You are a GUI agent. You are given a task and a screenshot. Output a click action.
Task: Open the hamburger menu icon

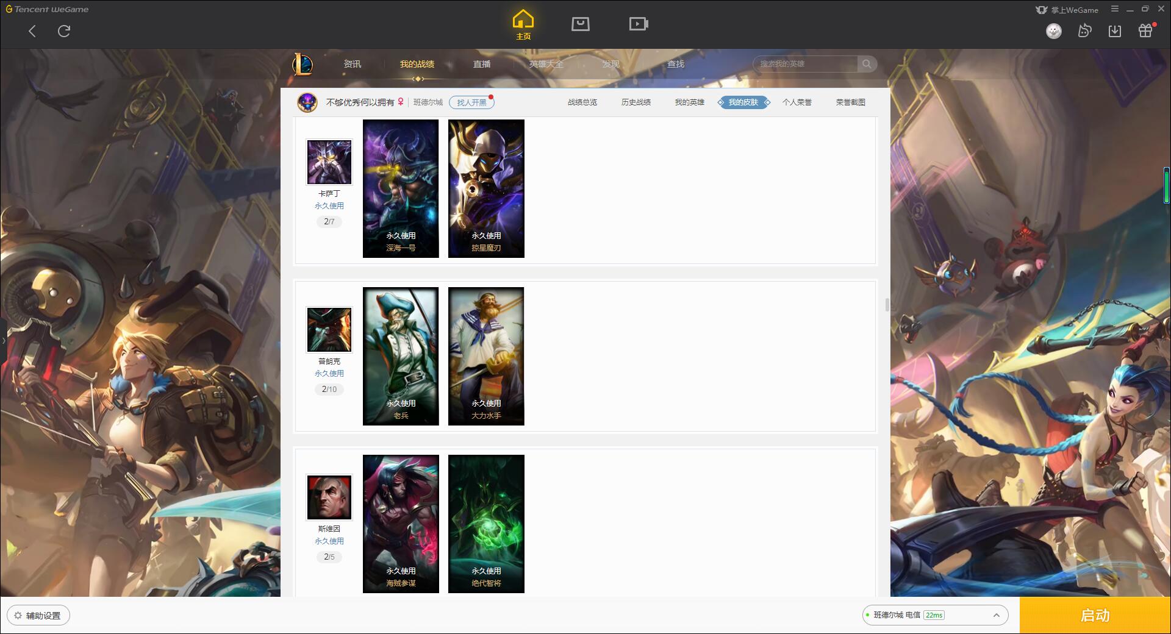pos(1115,9)
